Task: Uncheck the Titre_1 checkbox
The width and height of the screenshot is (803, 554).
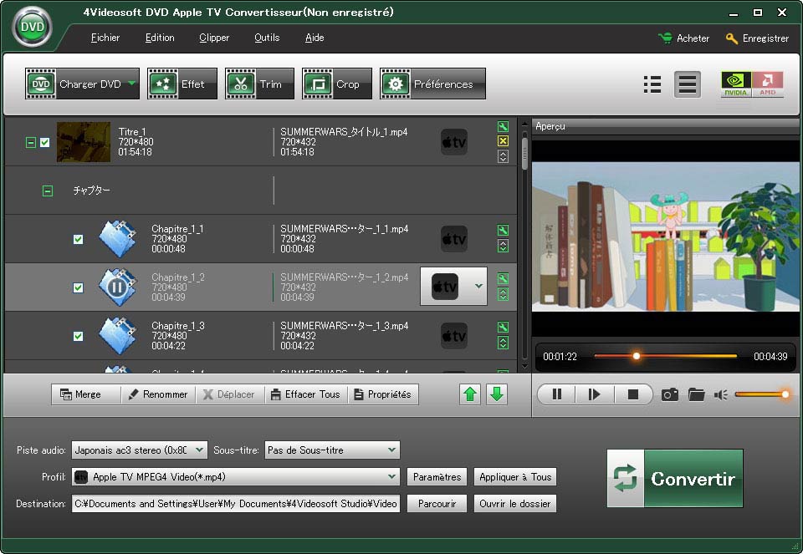Action: pyautogui.click(x=45, y=143)
